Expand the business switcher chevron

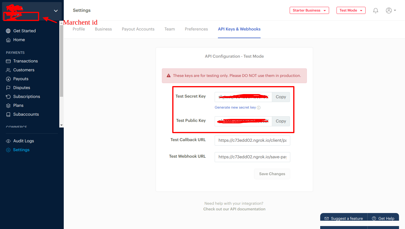(56, 11)
